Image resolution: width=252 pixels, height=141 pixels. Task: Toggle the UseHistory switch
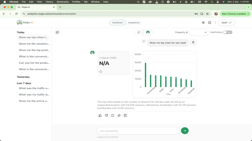pos(228,32)
